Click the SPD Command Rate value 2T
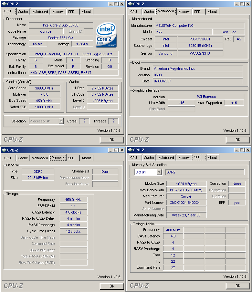The height and width of the screenshot is (292, 252). pyautogui.click(x=173, y=267)
